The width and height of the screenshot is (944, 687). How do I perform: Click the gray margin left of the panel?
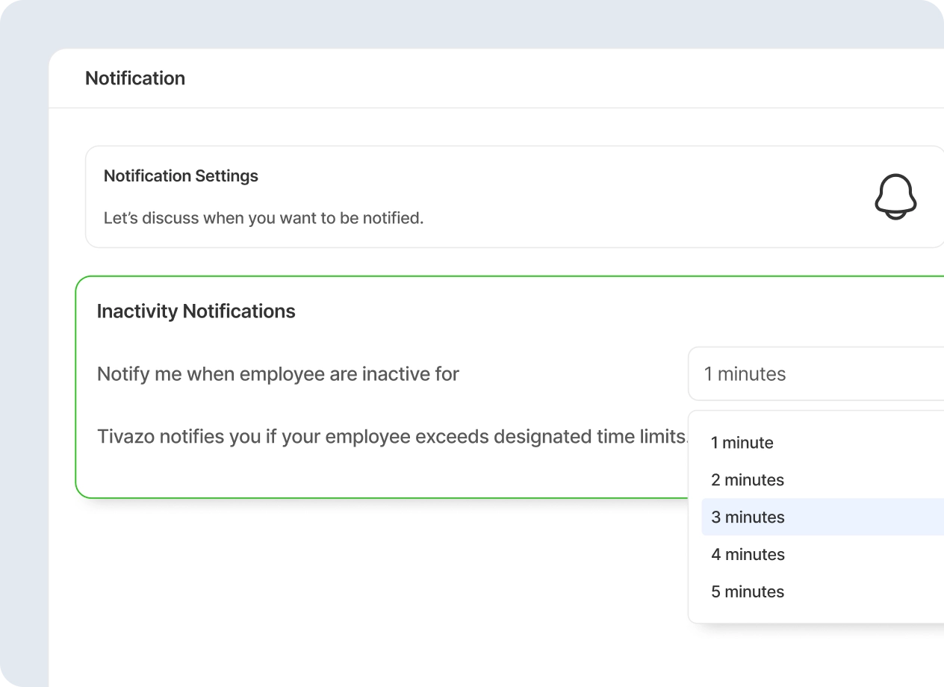pyautogui.click(x=24, y=373)
